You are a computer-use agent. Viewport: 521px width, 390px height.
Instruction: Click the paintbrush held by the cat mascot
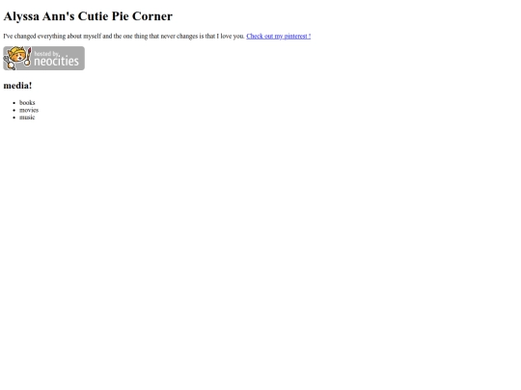tap(28, 57)
